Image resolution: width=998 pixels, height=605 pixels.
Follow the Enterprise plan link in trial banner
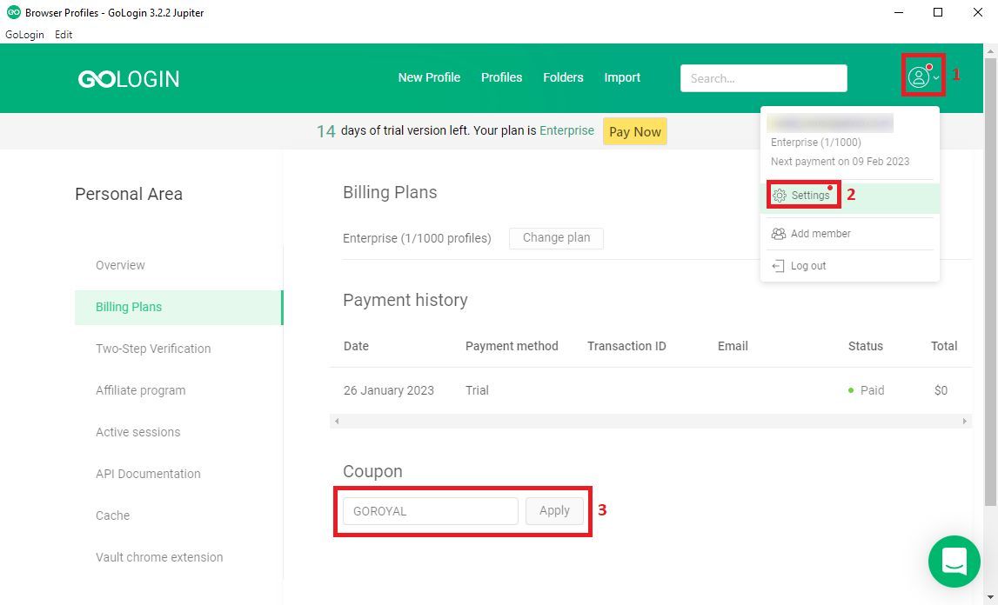(566, 130)
